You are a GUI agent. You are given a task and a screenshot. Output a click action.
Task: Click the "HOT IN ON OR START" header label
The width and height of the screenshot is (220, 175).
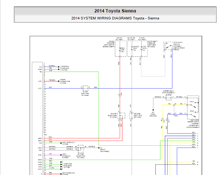pyautogui.click(x=131, y=39)
